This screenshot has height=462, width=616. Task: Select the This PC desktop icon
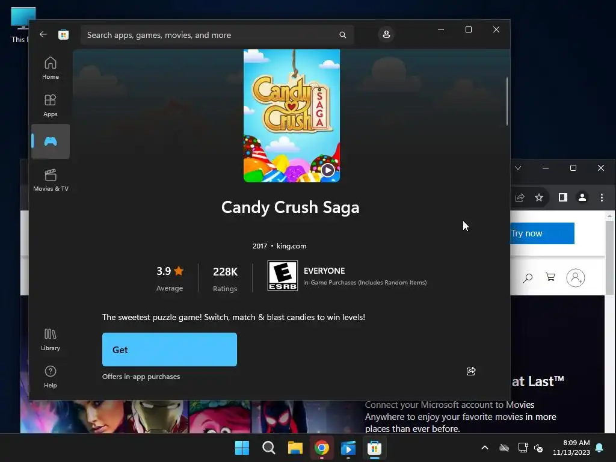pyautogui.click(x=20, y=25)
